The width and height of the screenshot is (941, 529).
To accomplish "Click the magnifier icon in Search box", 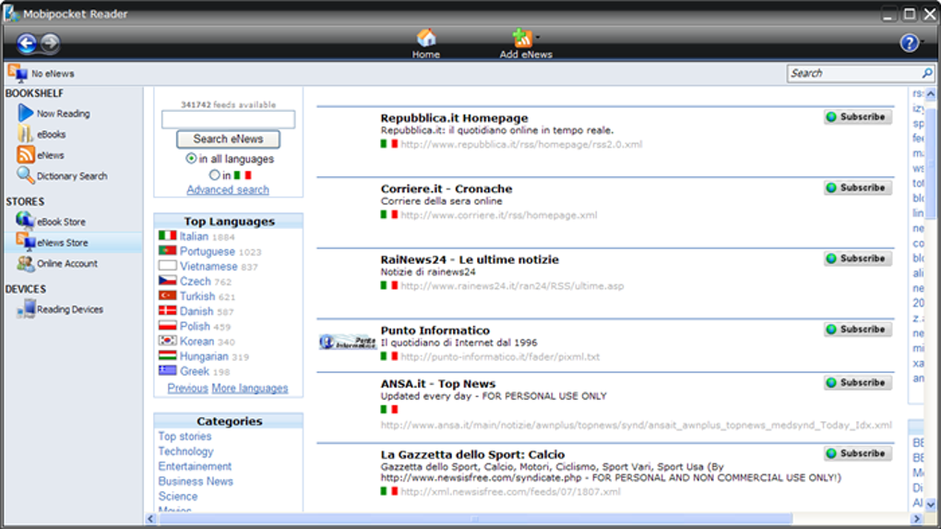I will 927,73.
